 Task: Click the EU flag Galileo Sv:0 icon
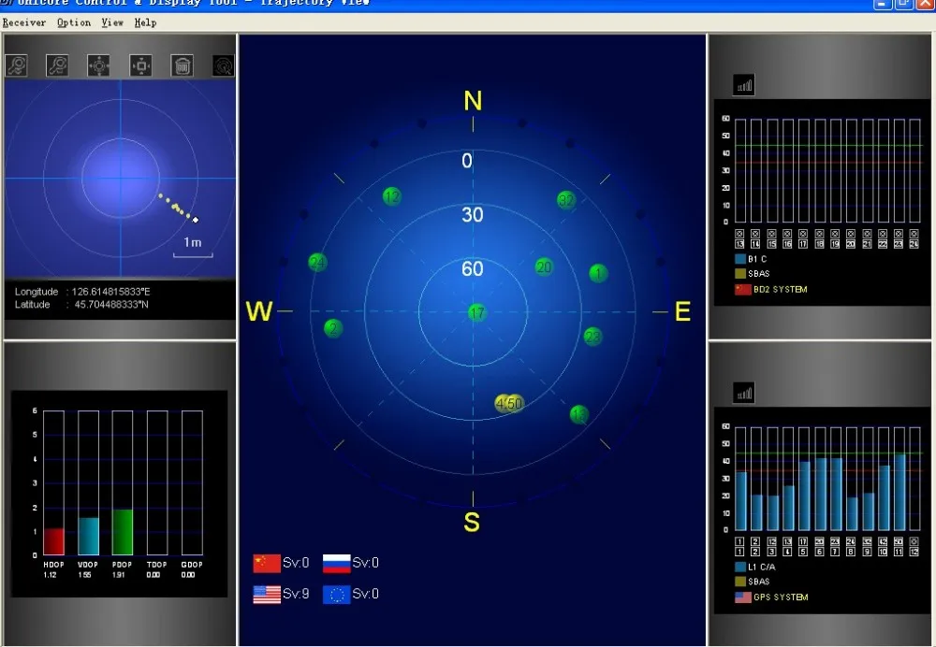coord(337,594)
